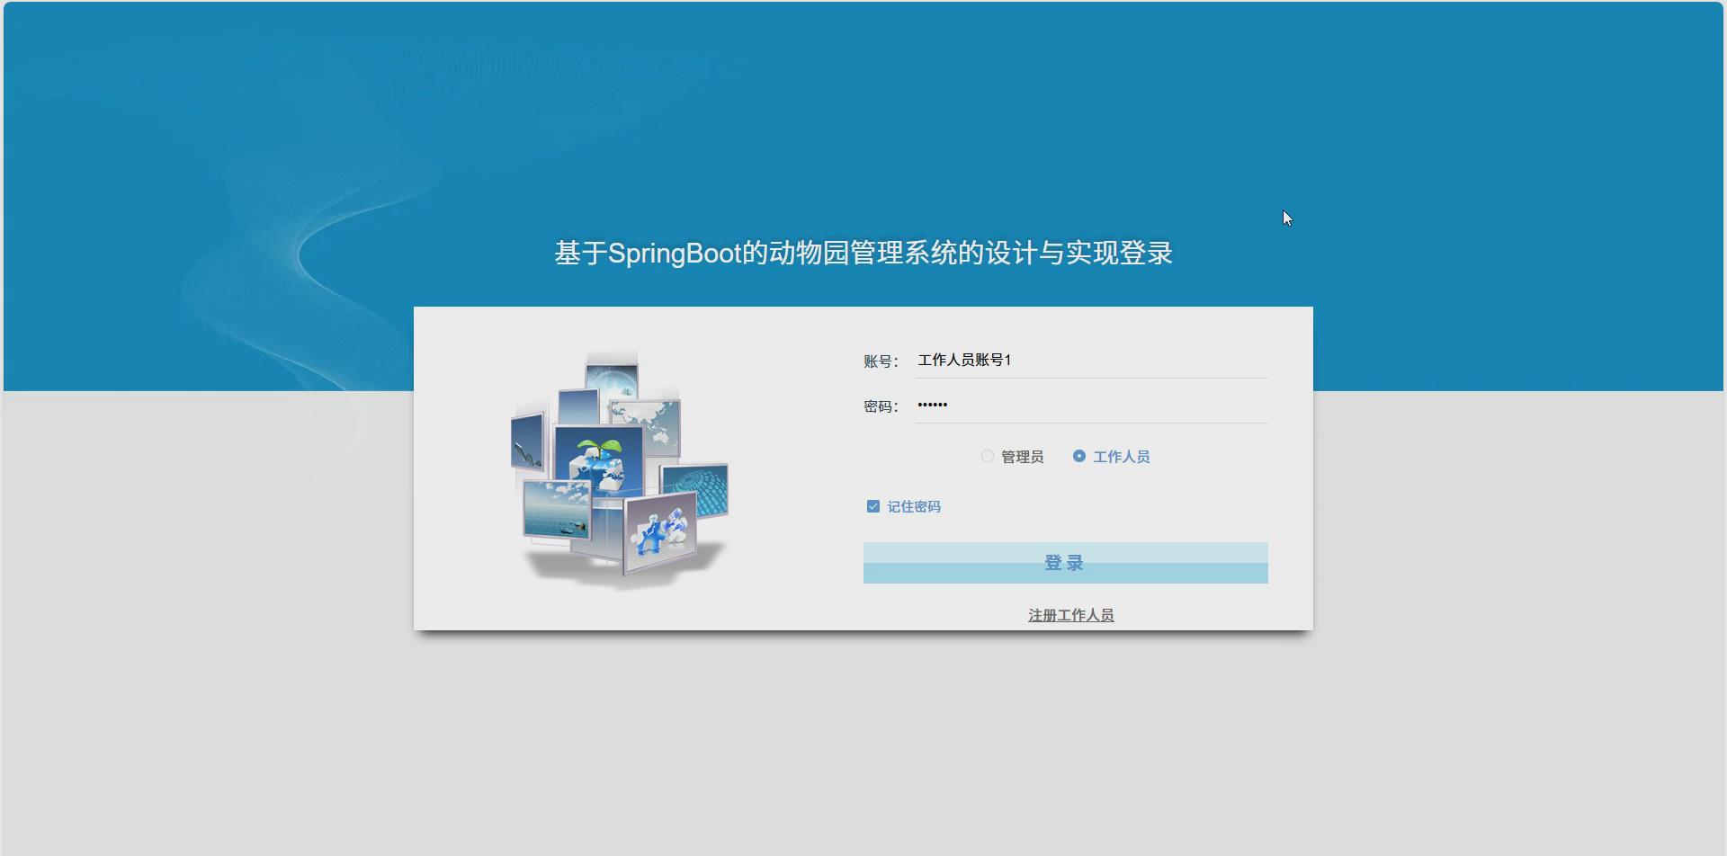Select the 工作人员 (Staff) radio button
This screenshot has width=1727, height=856.
1079,456
